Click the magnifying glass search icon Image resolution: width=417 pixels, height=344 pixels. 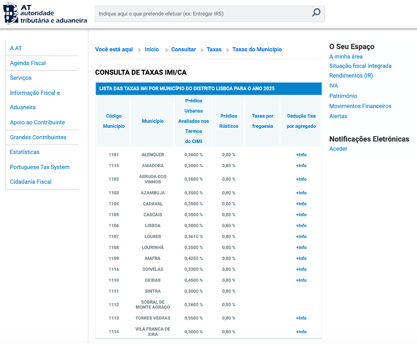pyautogui.click(x=316, y=13)
